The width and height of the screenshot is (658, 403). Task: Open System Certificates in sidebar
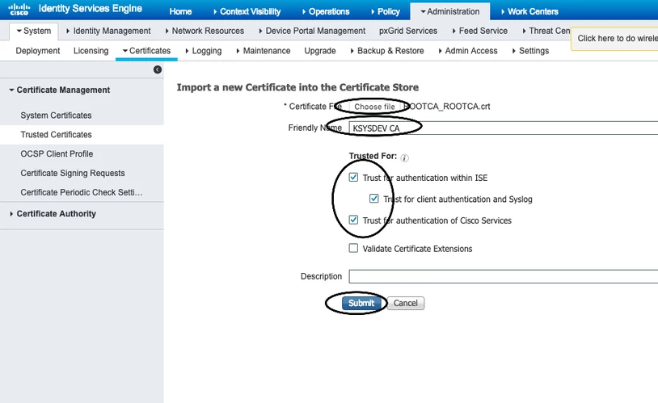[56, 115]
